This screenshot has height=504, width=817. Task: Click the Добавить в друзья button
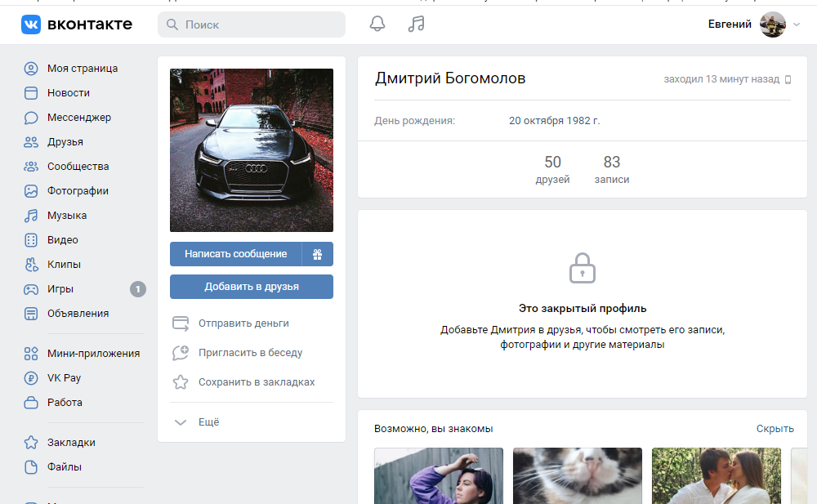(x=251, y=287)
